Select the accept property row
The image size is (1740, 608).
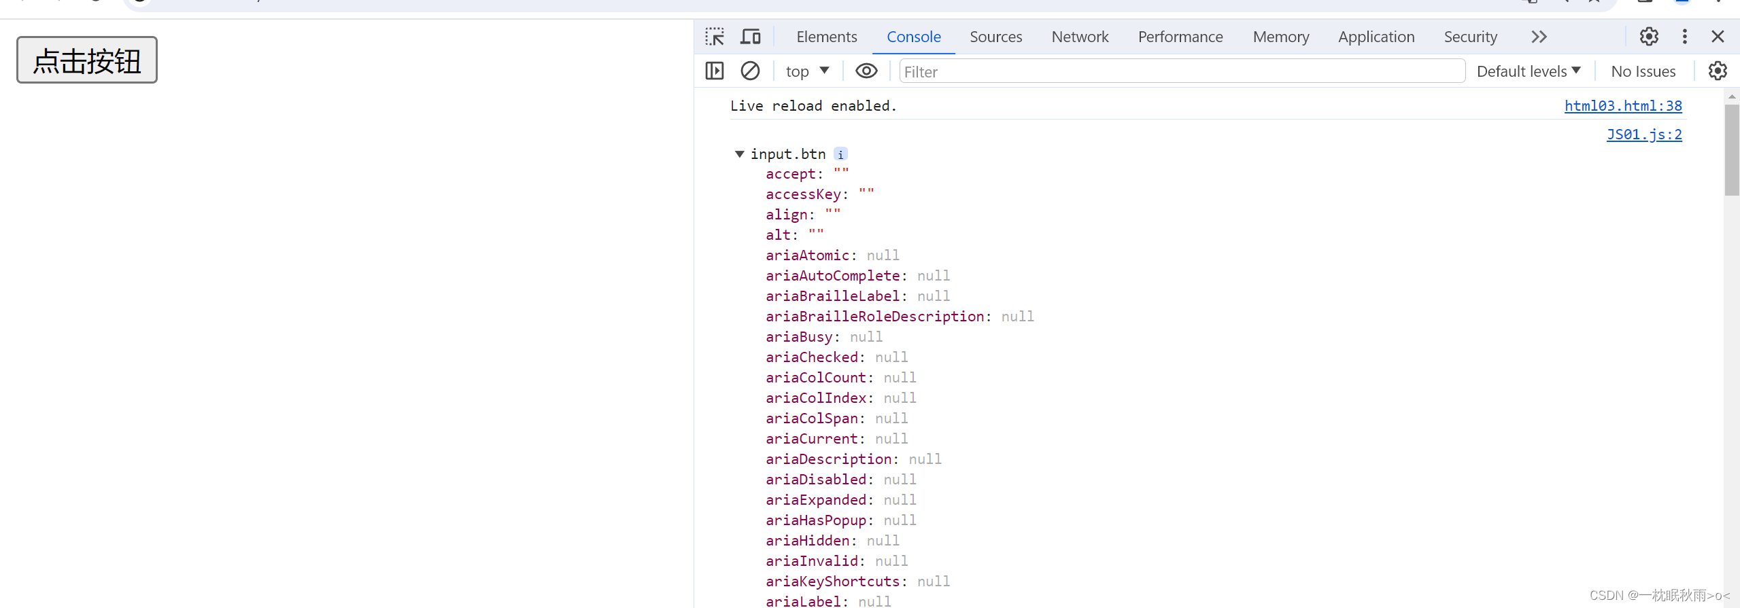pos(807,174)
